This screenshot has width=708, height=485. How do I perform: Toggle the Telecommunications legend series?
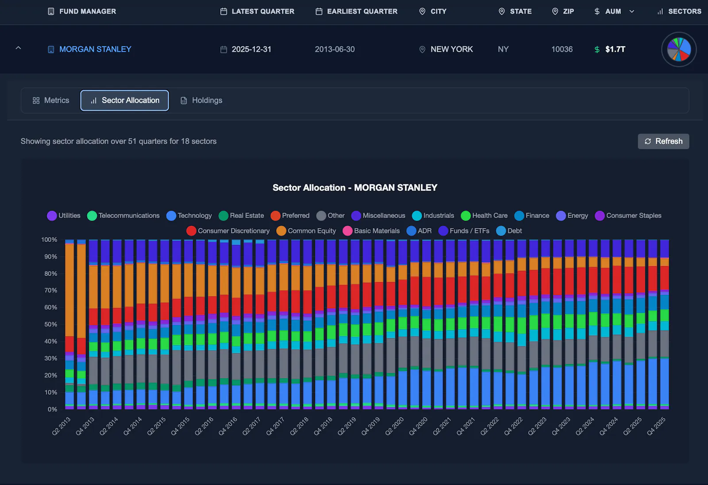pos(123,216)
